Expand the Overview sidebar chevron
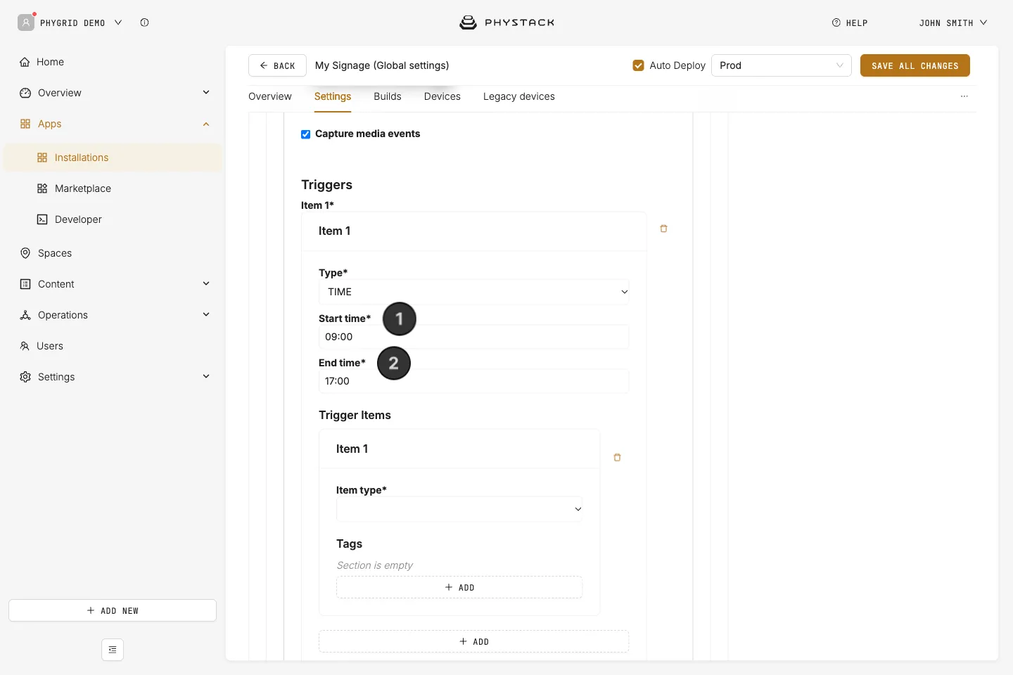The image size is (1013, 675). coord(206,92)
